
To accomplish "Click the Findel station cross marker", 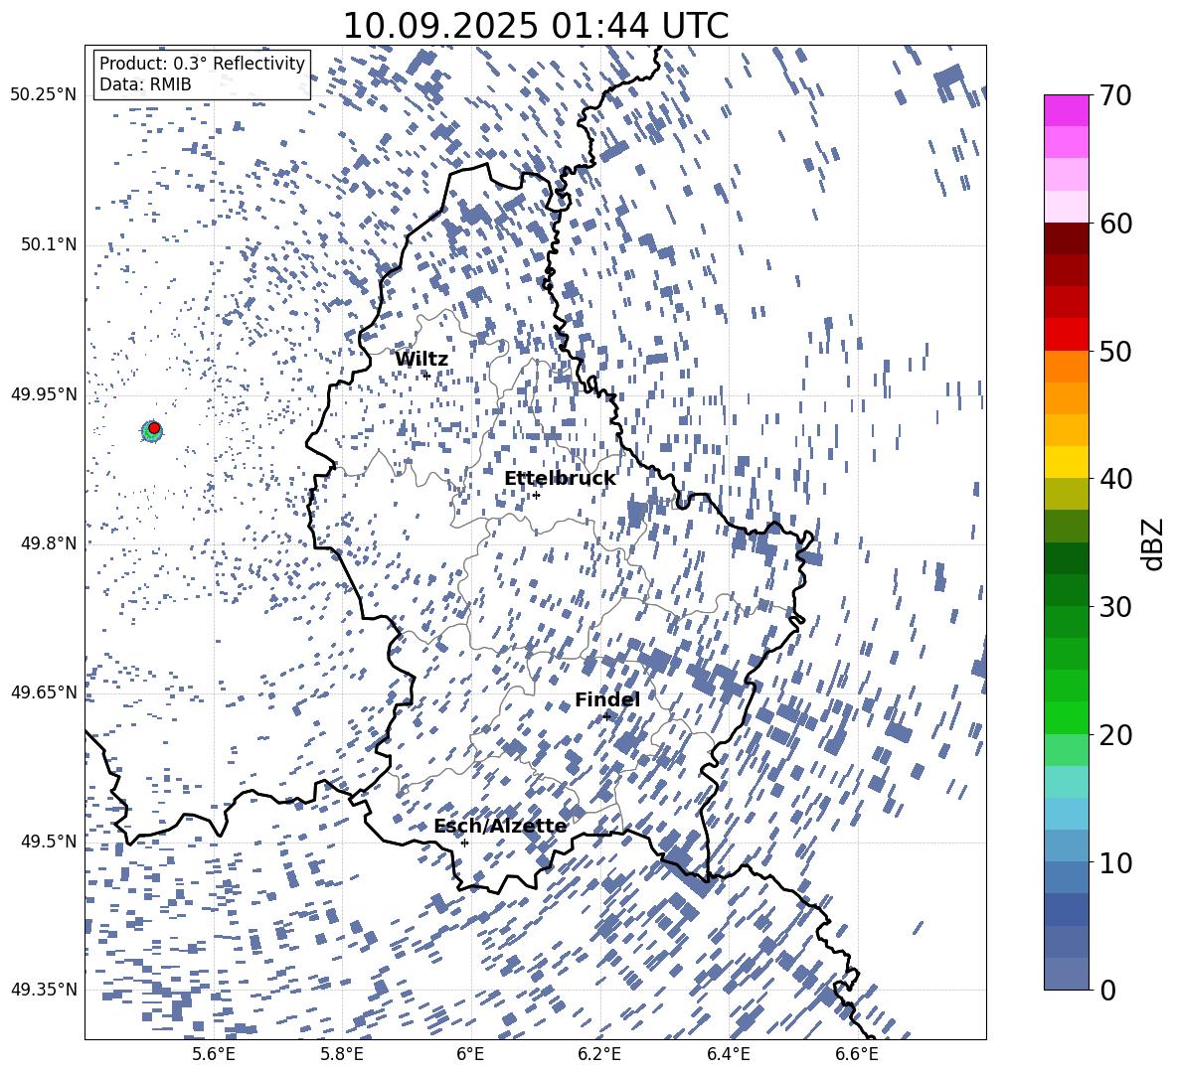I will [607, 716].
